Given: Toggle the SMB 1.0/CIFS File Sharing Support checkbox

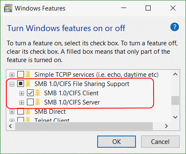Looking at the screenshot, I should (x=21, y=84).
